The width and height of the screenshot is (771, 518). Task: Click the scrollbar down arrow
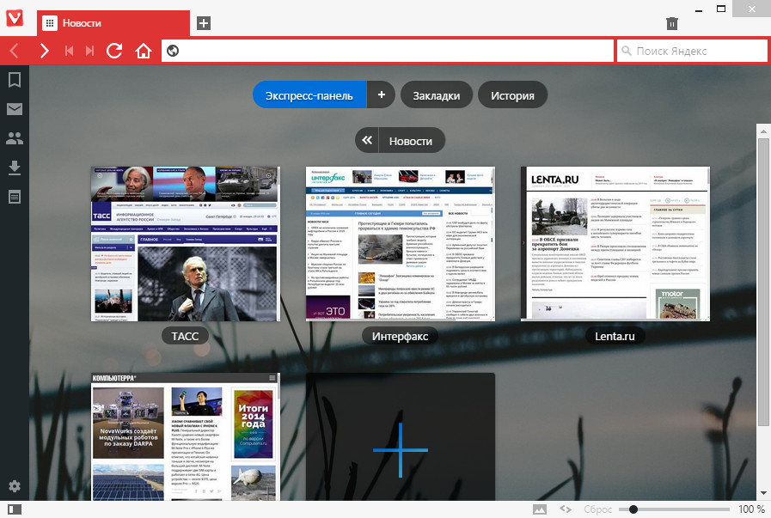763,493
